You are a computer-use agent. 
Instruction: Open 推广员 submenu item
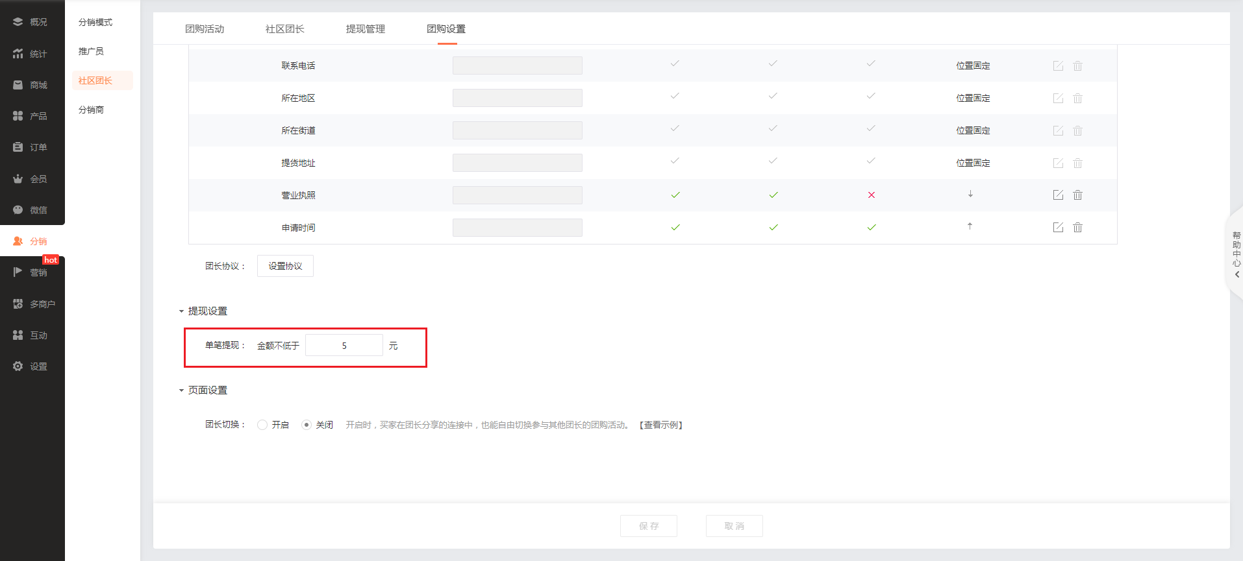[91, 51]
